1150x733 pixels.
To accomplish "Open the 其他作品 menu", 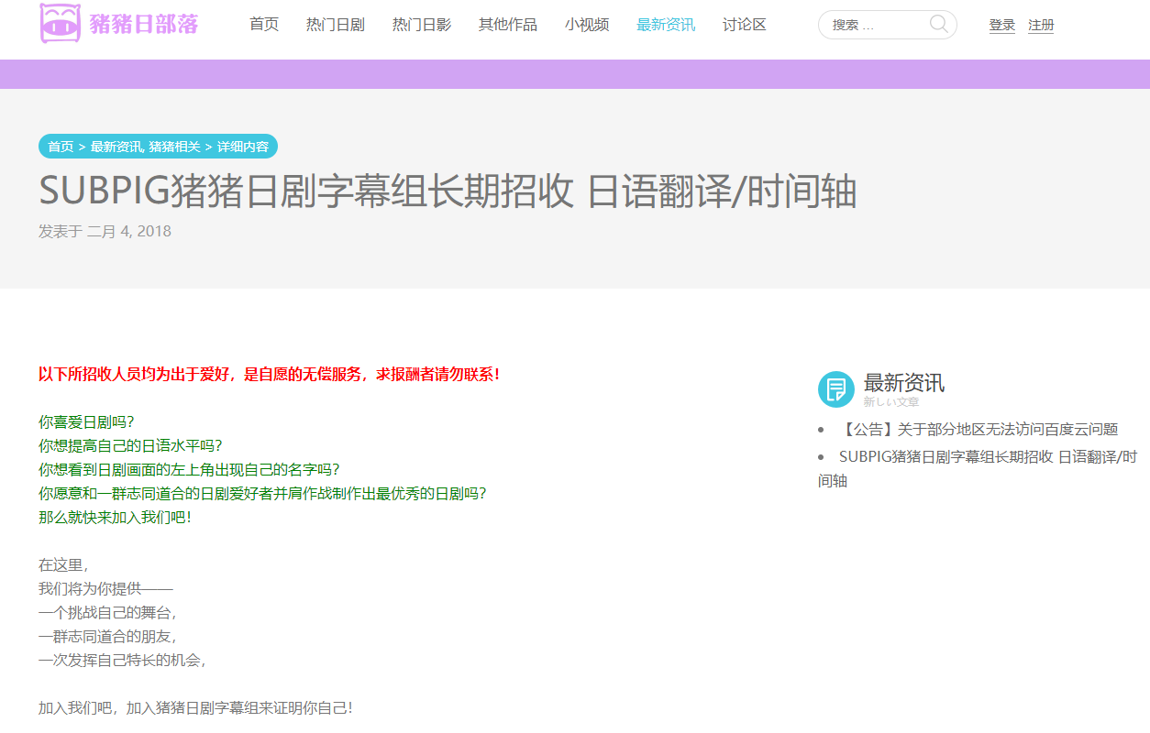I will point(508,25).
